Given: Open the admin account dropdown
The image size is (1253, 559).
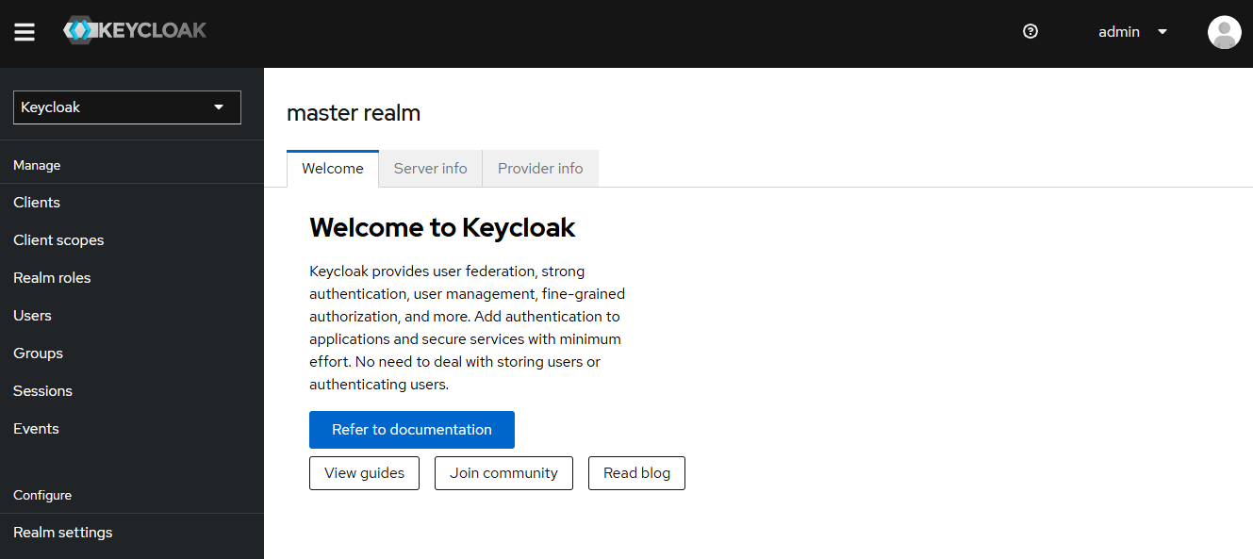Looking at the screenshot, I should point(1131,31).
